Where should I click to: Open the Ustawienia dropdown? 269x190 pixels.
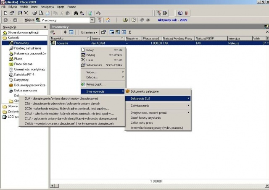click(x=89, y=32)
